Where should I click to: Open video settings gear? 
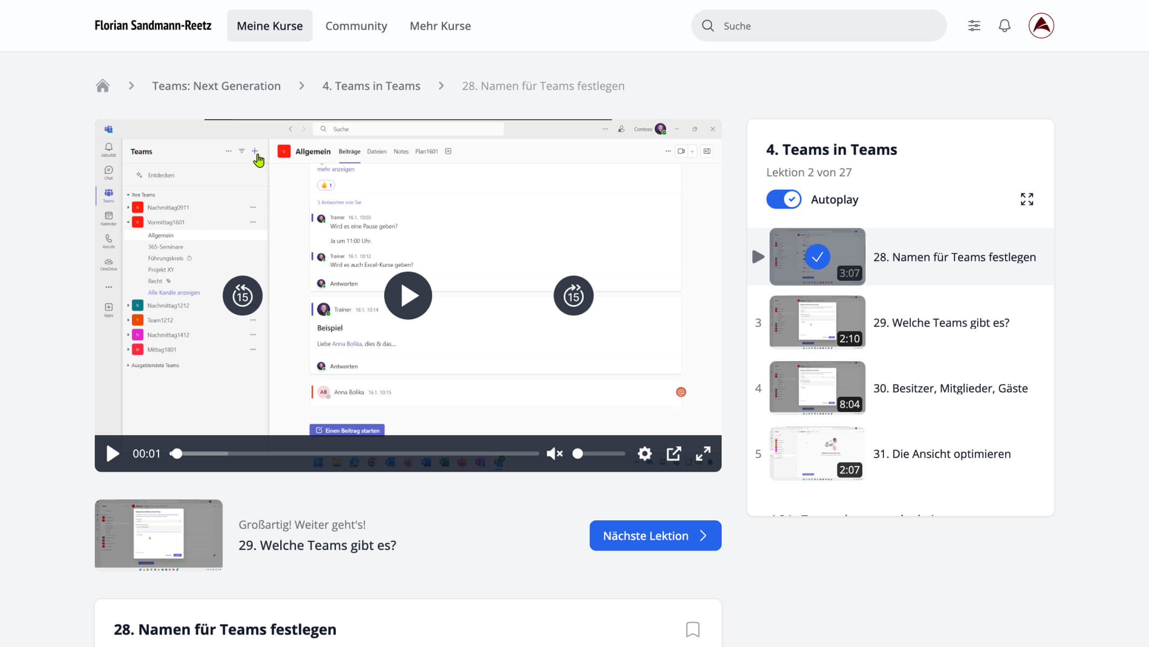tap(645, 453)
